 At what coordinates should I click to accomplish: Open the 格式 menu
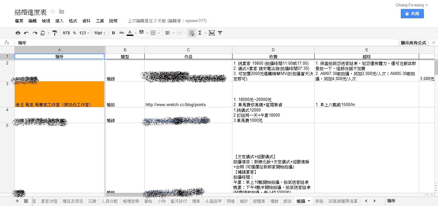(x=73, y=21)
